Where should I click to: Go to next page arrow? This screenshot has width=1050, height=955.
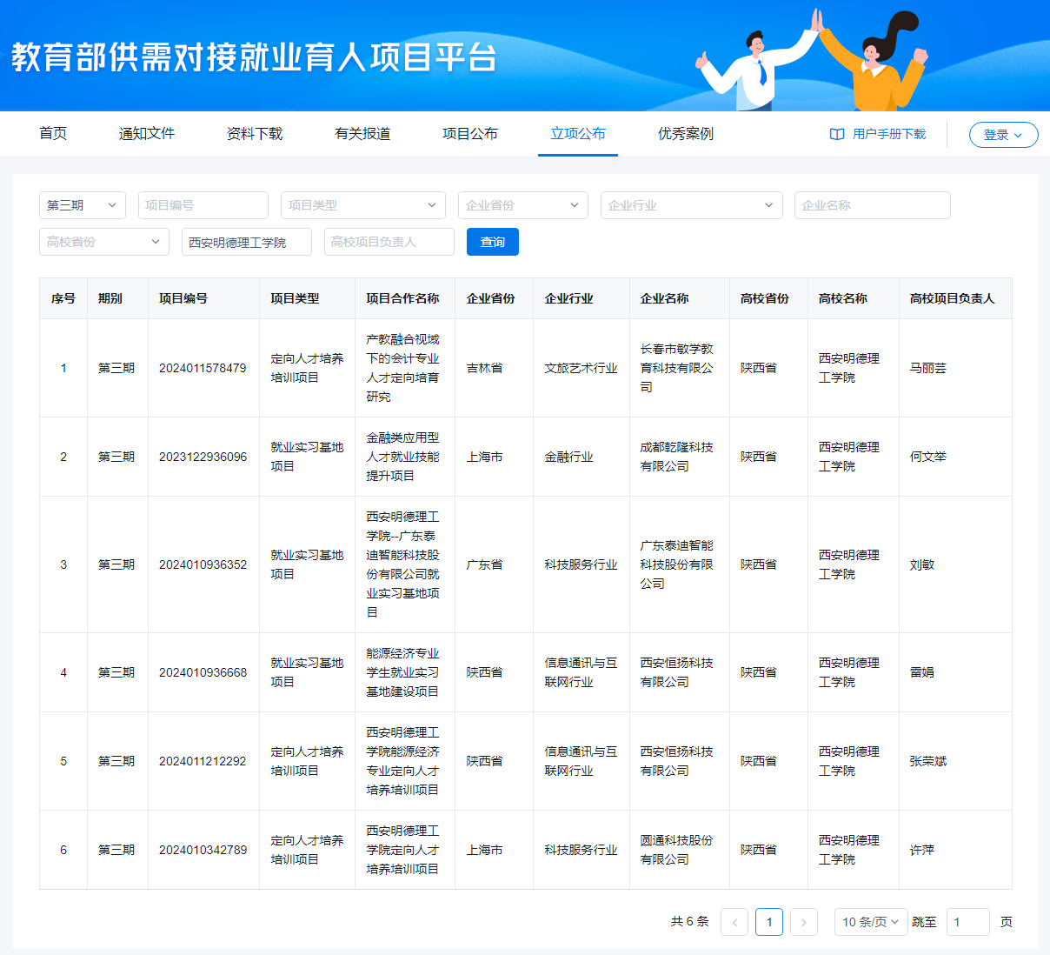(x=804, y=922)
